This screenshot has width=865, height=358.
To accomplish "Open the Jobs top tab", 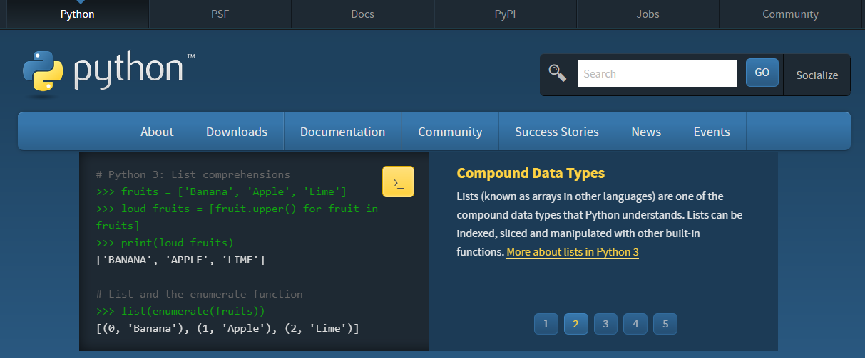I will (648, 14).
